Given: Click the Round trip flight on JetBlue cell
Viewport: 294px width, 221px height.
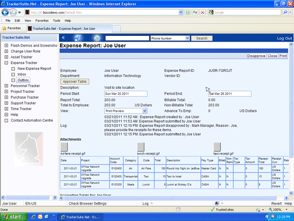Looking at the screenshot, I should pos(183,169).
